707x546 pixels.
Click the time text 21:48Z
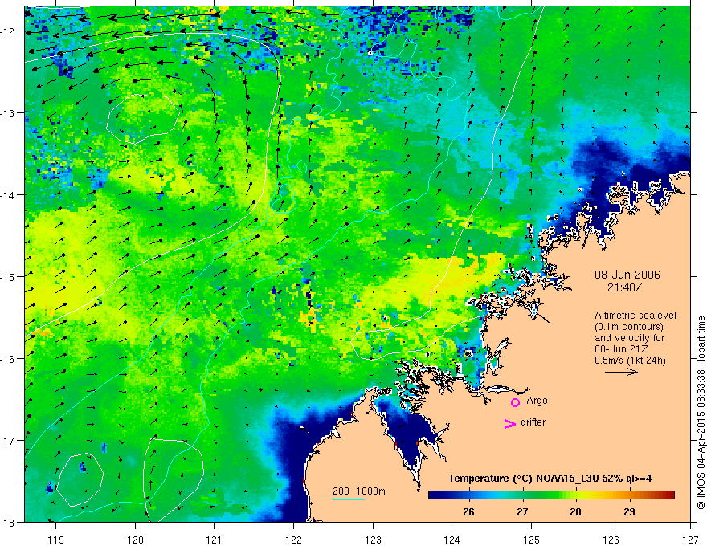point(624,287)
